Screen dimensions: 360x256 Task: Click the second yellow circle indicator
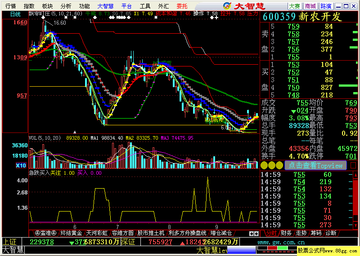pos(272,165)
